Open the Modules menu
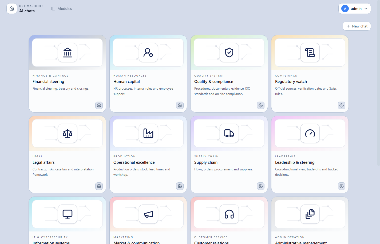The width and height of the screenshot is (380, 244). click(62, 9)
